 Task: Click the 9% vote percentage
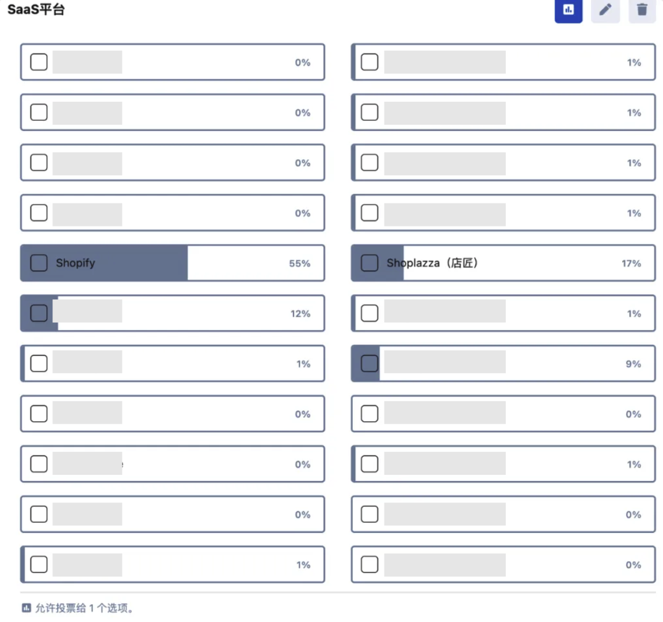[633, 364]
